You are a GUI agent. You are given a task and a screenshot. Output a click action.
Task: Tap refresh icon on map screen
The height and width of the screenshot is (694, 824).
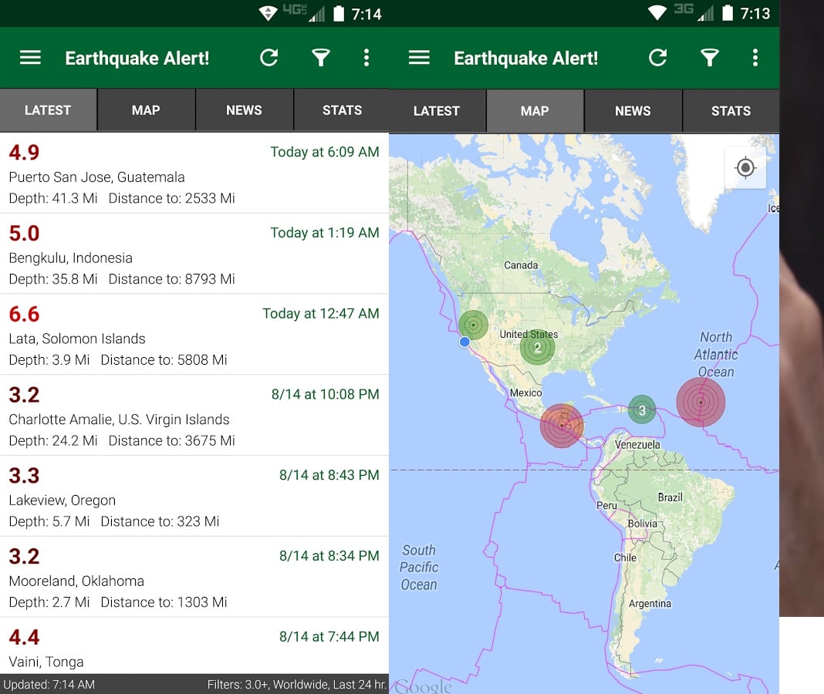point(658,57)
